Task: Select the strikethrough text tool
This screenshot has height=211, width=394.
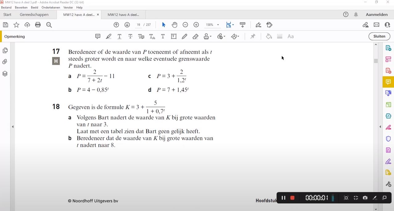Action: [x=130, y=36]
